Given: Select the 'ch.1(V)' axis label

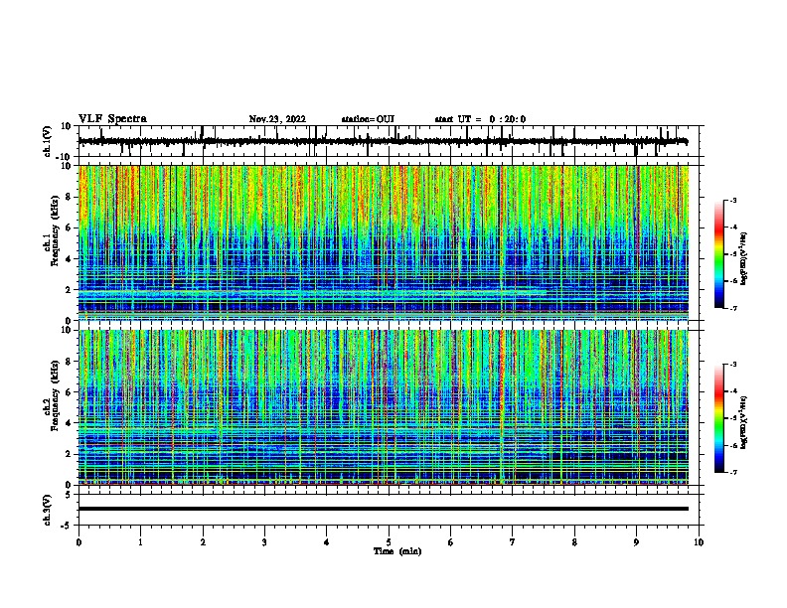Looking at the screenshot, I should point(48,141).
